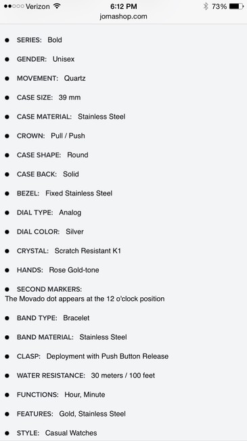Tap the BEZEL Fixed Stainless Steel line
The height and width of the screenshot is (441, 247).
64,193
